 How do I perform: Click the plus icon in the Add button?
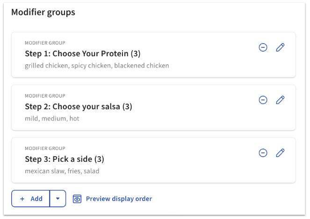click(22, 199)
